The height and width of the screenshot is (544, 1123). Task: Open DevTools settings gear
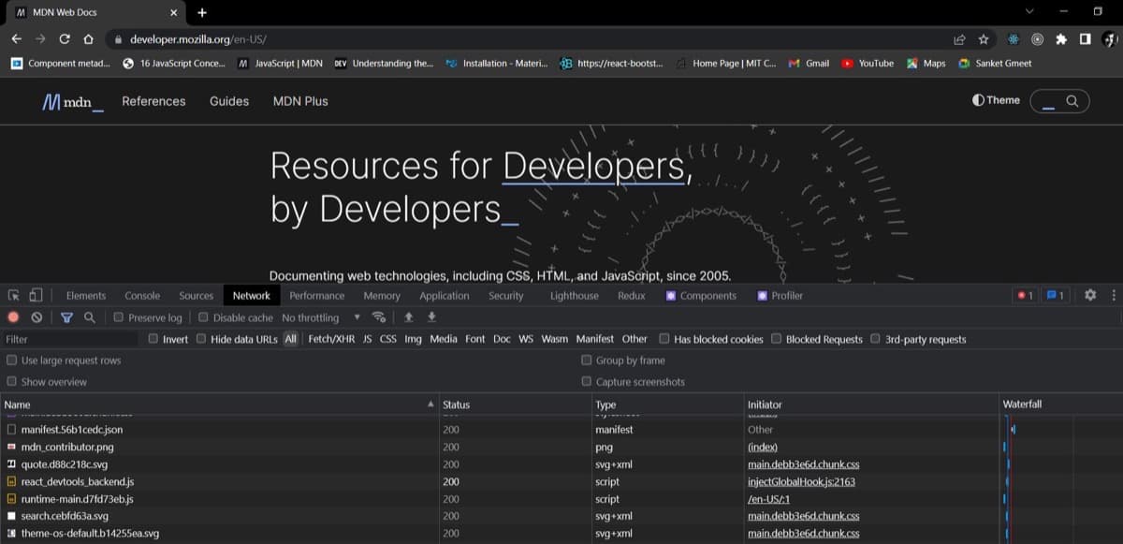tap(1090, 295)
